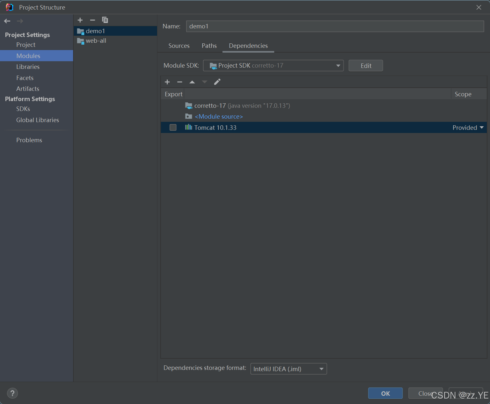The image size is (490, 404).
Task: Click the Tomcat library bars icon
Action: coord(189,127)
